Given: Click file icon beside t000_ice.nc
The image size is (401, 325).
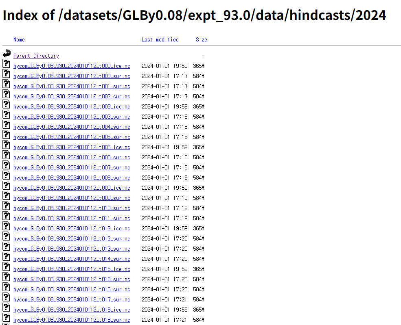Looking at the screenshot, I should 6,63.
